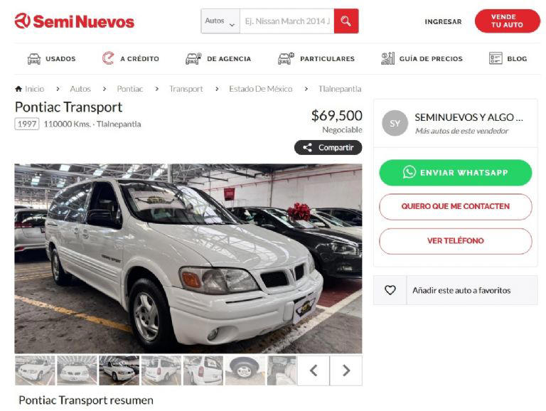
Task: Click the A Crédito icon
Action: pyautogui.click(x=108, y=58)
